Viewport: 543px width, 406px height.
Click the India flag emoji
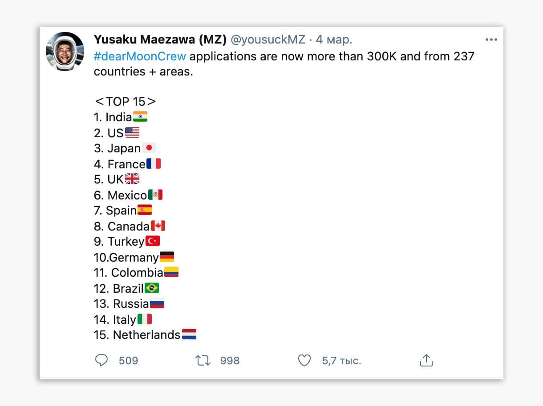click(x=140, y=116)
